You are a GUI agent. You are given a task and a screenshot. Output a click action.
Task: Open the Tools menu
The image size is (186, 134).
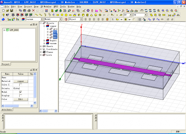[x=63, y=7]
